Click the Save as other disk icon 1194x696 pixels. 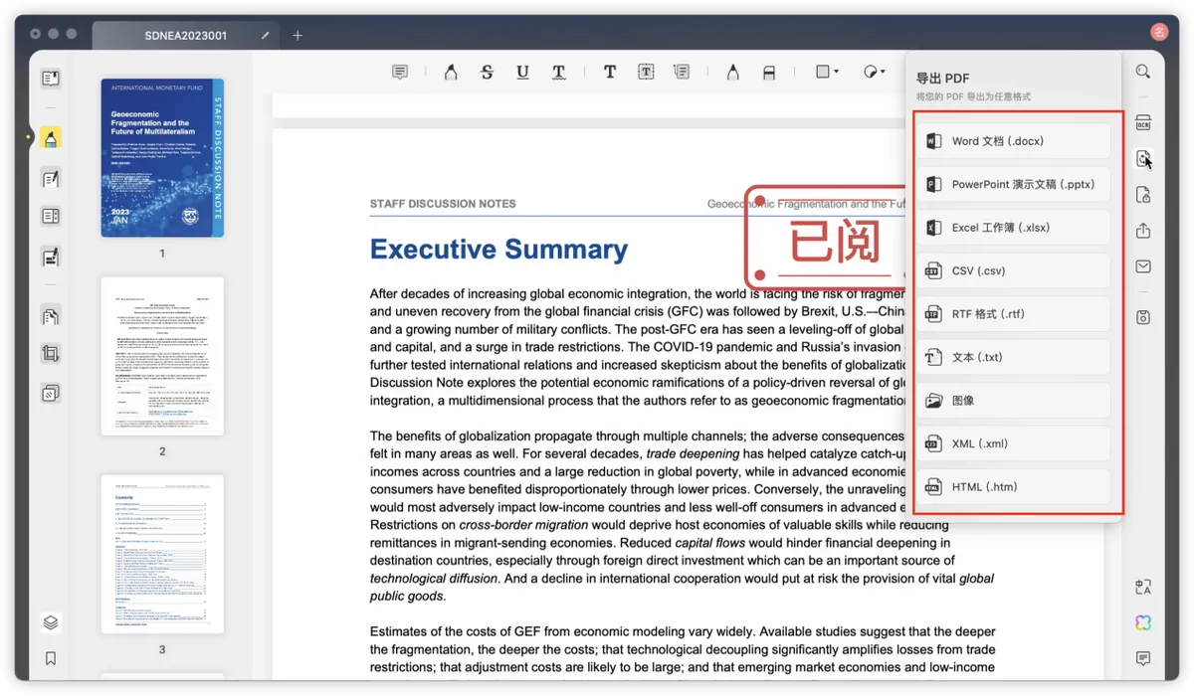pos(1143,317)
